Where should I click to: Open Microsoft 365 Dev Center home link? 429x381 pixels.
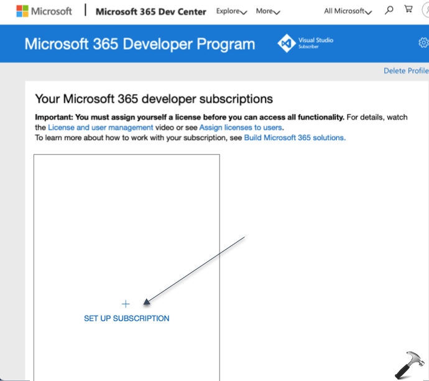[x=150, y=11]
